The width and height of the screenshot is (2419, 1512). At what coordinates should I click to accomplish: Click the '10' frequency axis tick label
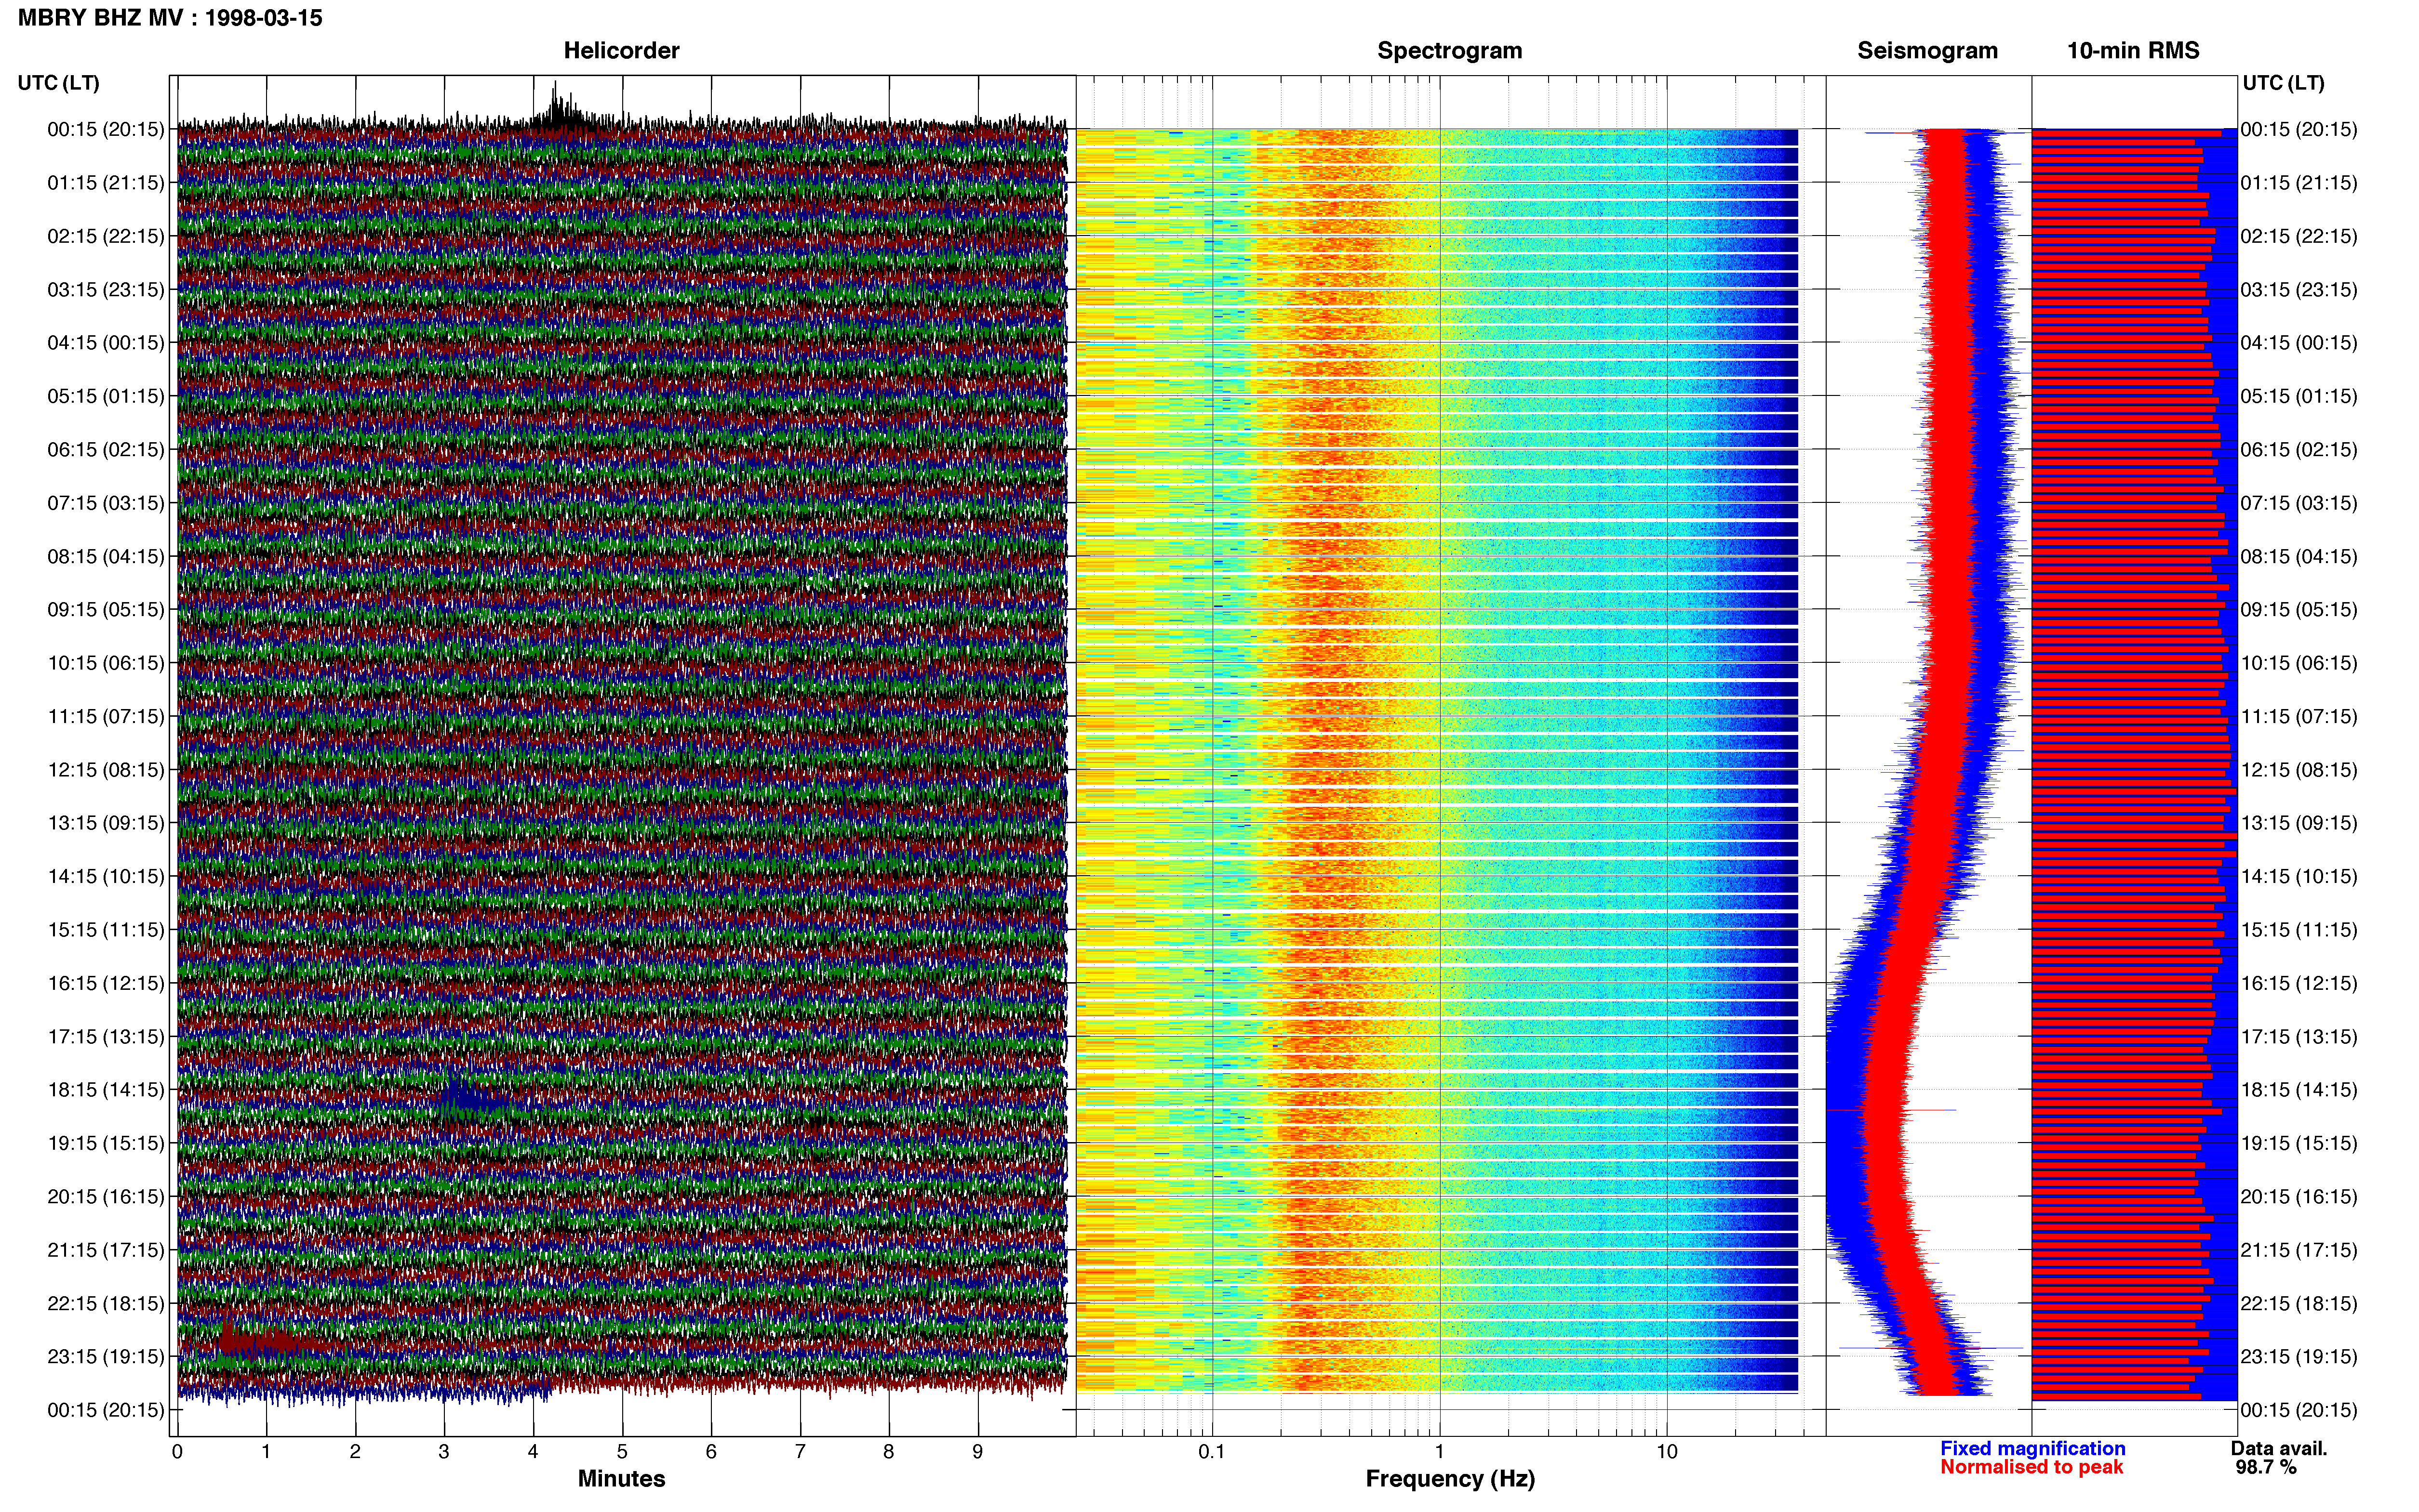point(1667,1452)
